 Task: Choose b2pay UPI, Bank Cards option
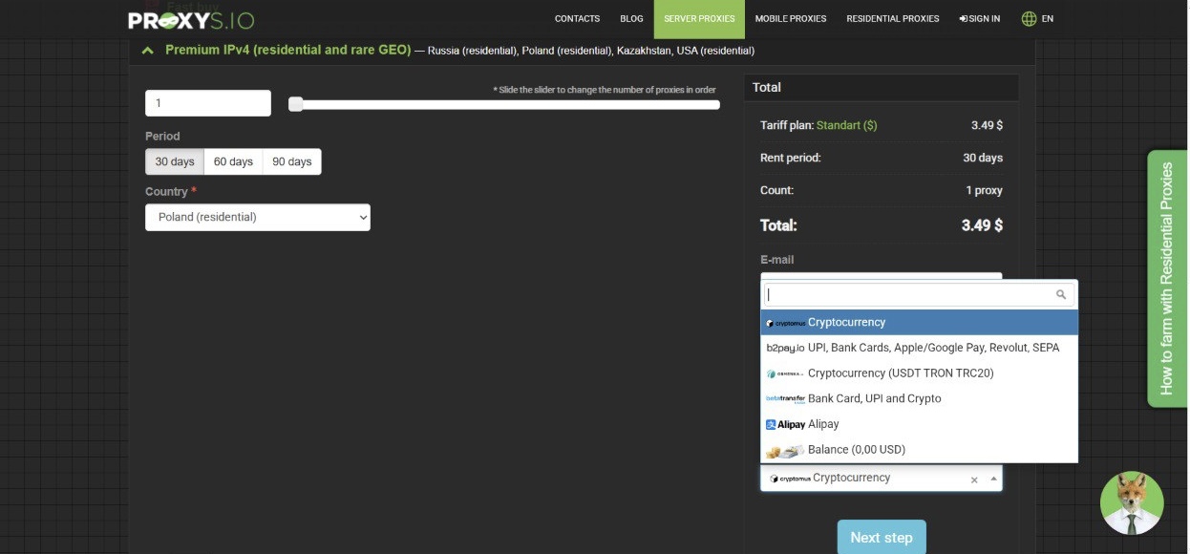[x=919, y=348]
